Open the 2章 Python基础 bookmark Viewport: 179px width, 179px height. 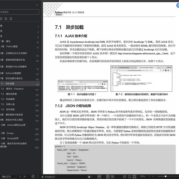(9, 46)
